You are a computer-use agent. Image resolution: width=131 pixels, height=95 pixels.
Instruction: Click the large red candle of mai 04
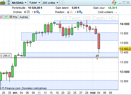click(x=99, y=41)
